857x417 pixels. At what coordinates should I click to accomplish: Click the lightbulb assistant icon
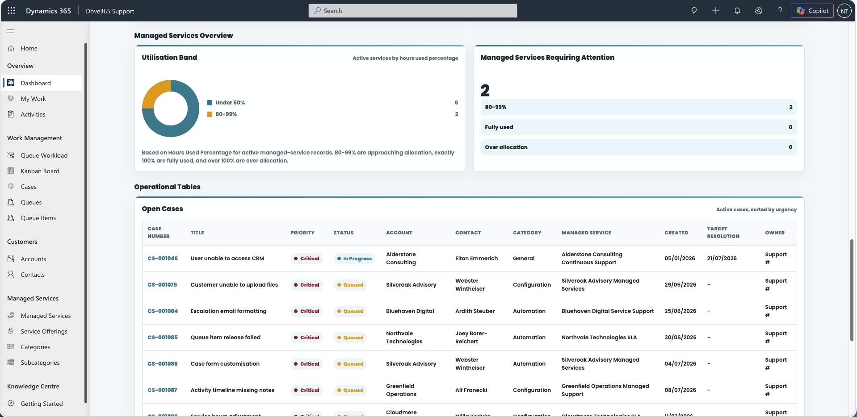694,11
